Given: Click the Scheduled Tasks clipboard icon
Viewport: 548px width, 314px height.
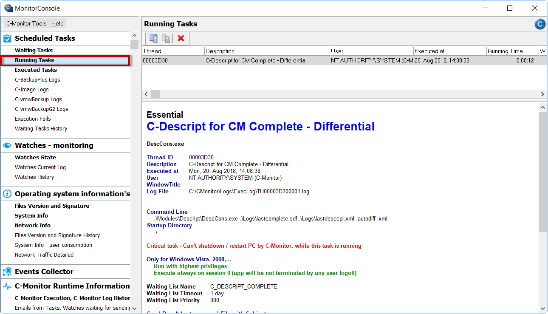Looking at the screenshot, I should coord(7,38).
